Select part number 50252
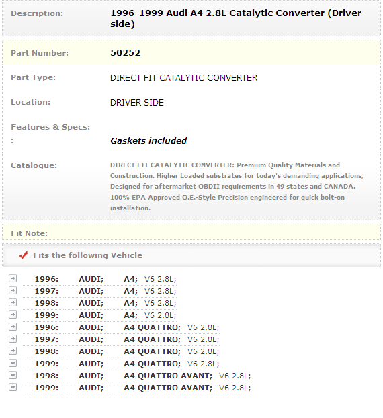The width and height of the screenshot is (383, 418). [125, 53]
